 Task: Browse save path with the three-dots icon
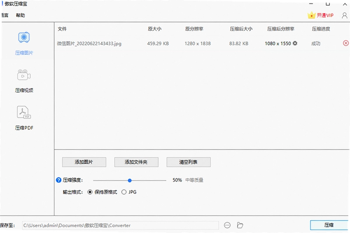click(x=227, y=225)
